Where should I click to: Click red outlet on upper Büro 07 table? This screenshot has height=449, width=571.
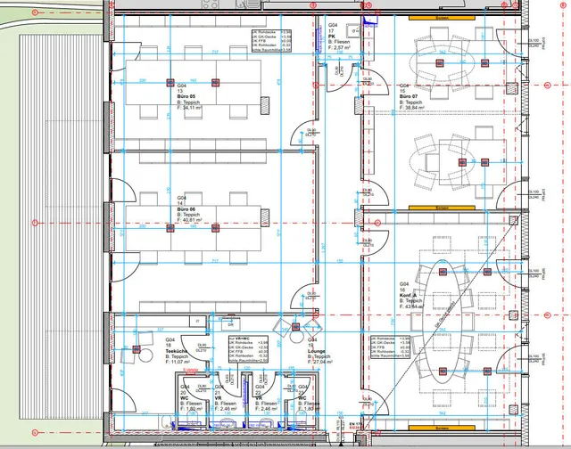[x=442, y=63]
